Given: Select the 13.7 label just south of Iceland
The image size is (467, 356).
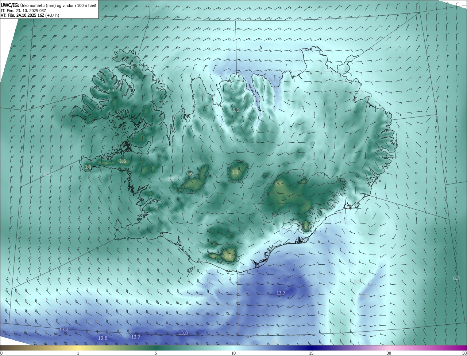Looking at the screenshot, I should [281, 293].
